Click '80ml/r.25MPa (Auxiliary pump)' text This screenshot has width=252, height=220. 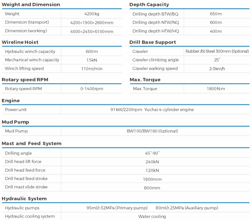[x=187, y=208]
